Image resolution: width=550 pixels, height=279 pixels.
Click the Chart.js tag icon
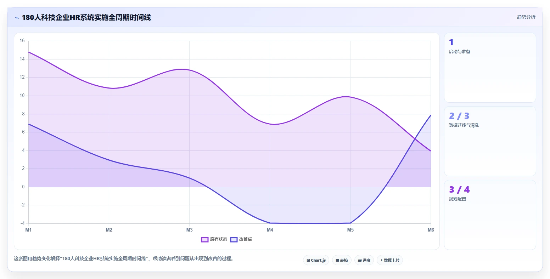[308, 260]
